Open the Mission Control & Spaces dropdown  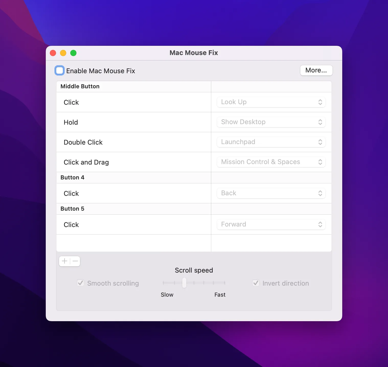pos(271,162)
